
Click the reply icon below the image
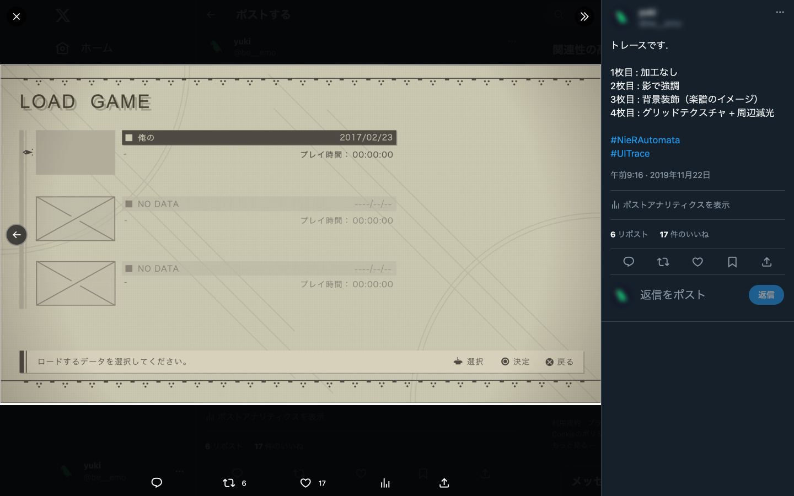pos(157,483)
